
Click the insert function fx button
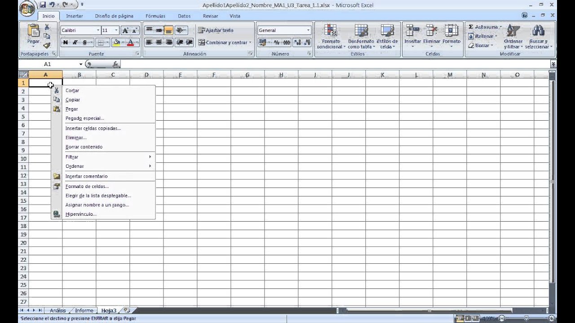[115, 64]
